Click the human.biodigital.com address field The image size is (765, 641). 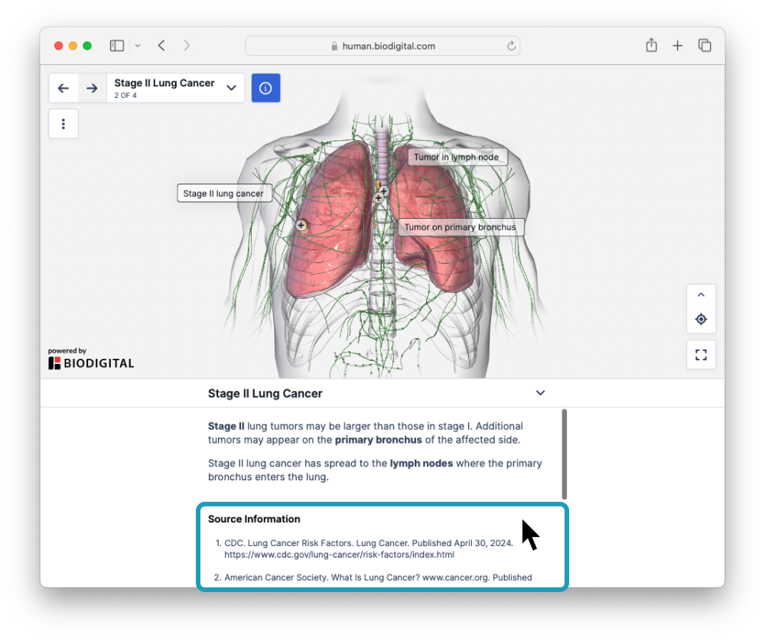[382, 46]
